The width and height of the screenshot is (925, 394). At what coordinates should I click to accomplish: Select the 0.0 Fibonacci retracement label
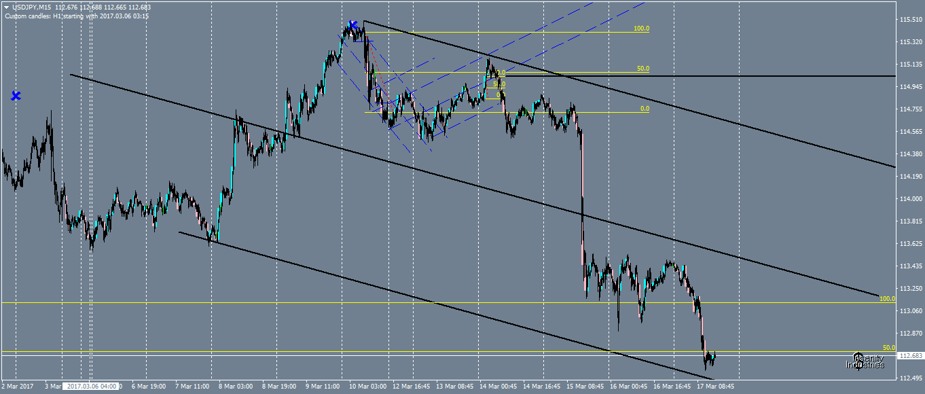tap(645, 108)
